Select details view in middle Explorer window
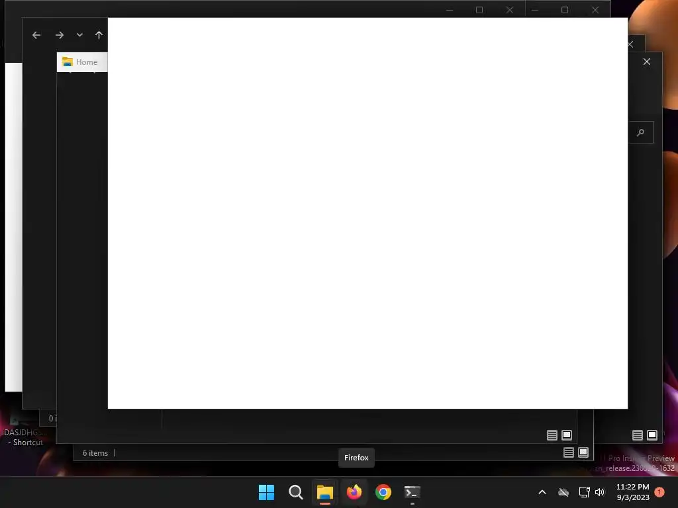Screen dimensions: 678x508 click(552, 435)
